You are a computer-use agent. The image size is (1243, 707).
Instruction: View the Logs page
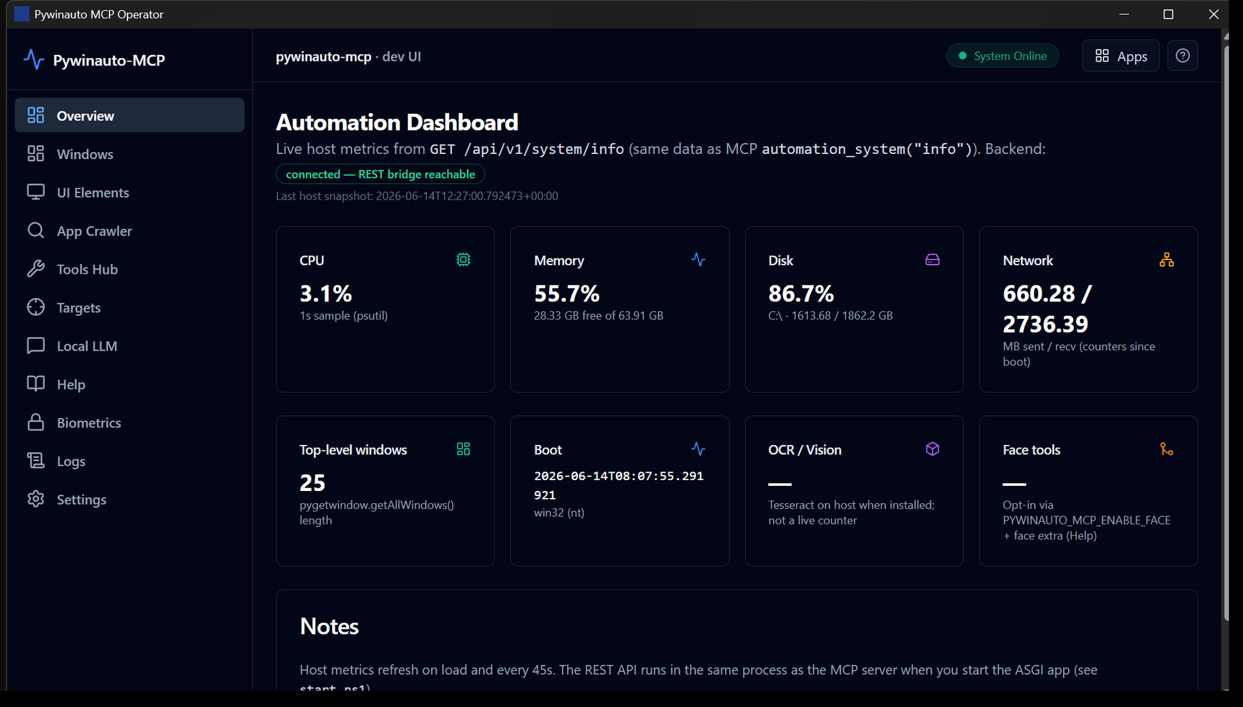pyautogui.click(x=129, y=461)
